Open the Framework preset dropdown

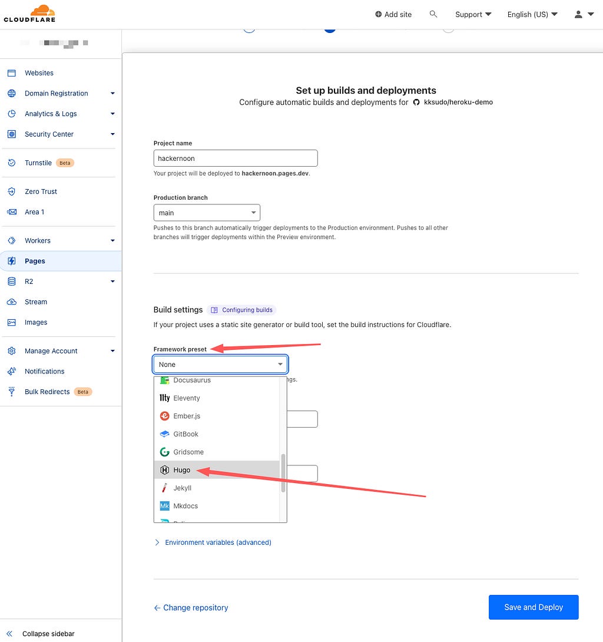[220, 365]
